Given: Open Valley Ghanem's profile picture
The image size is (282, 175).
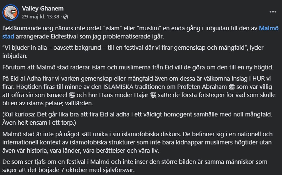Looking at the screenshot, I should point(11,12).
